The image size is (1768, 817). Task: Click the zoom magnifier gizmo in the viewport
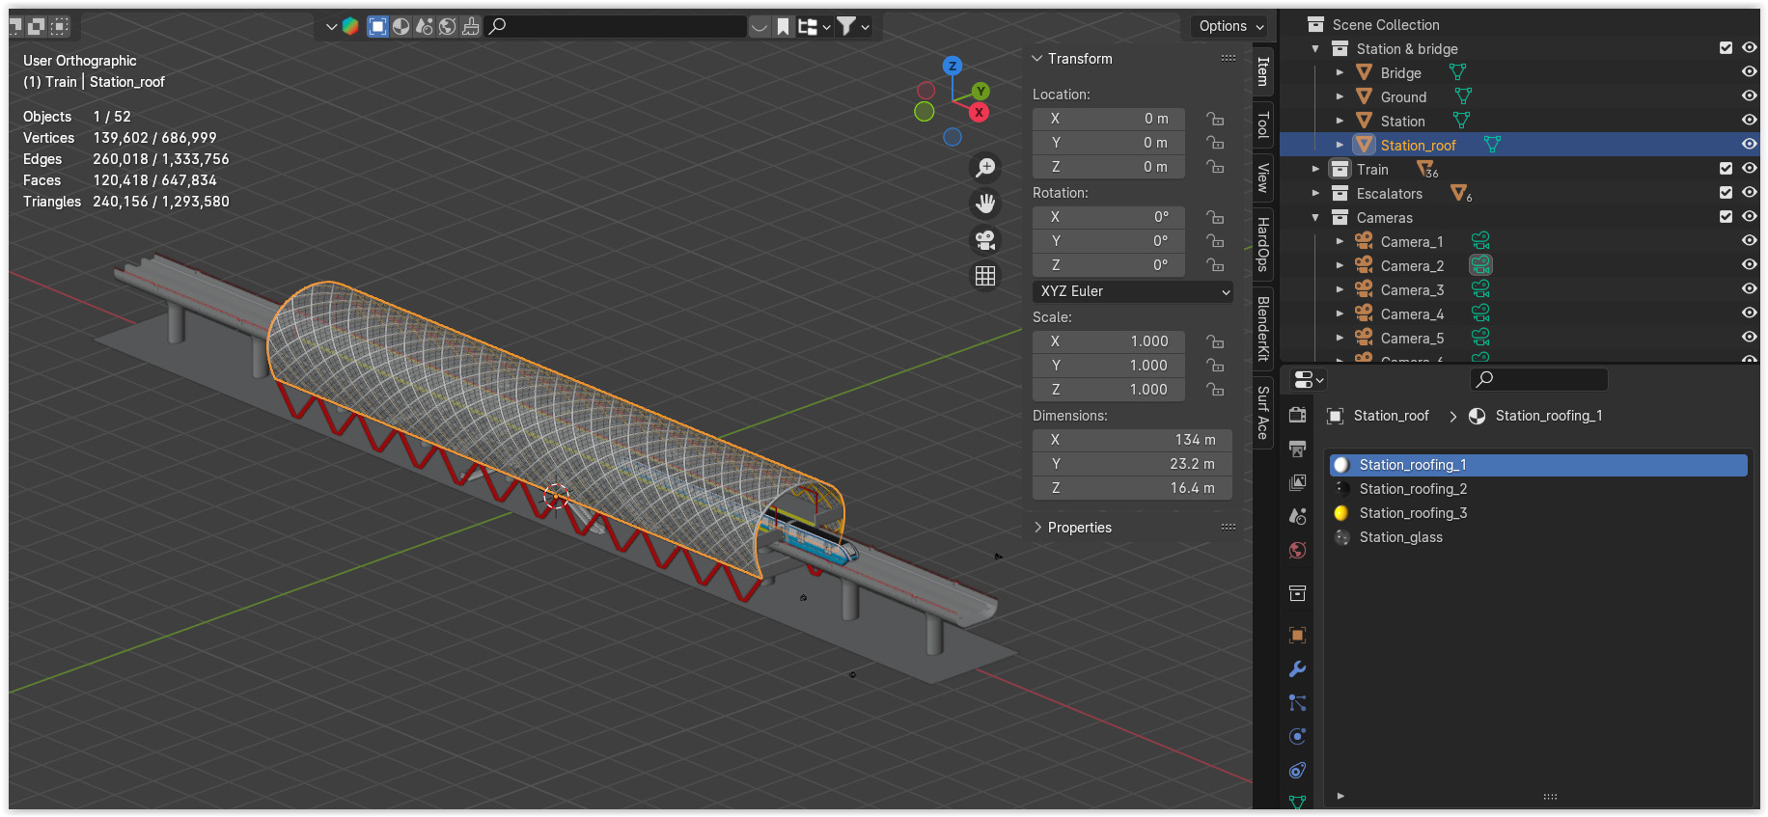(x=985, y=168)
